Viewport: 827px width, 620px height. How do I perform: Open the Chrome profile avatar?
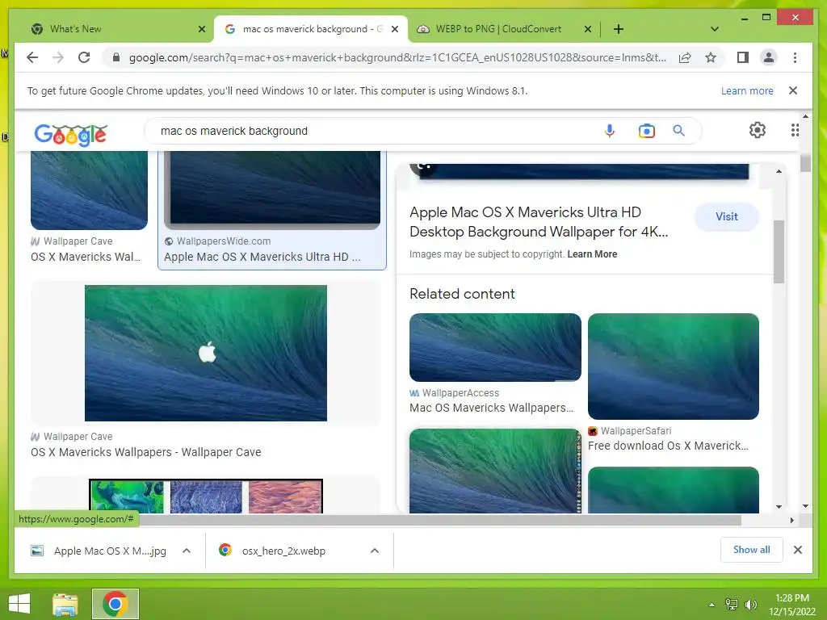769,57
